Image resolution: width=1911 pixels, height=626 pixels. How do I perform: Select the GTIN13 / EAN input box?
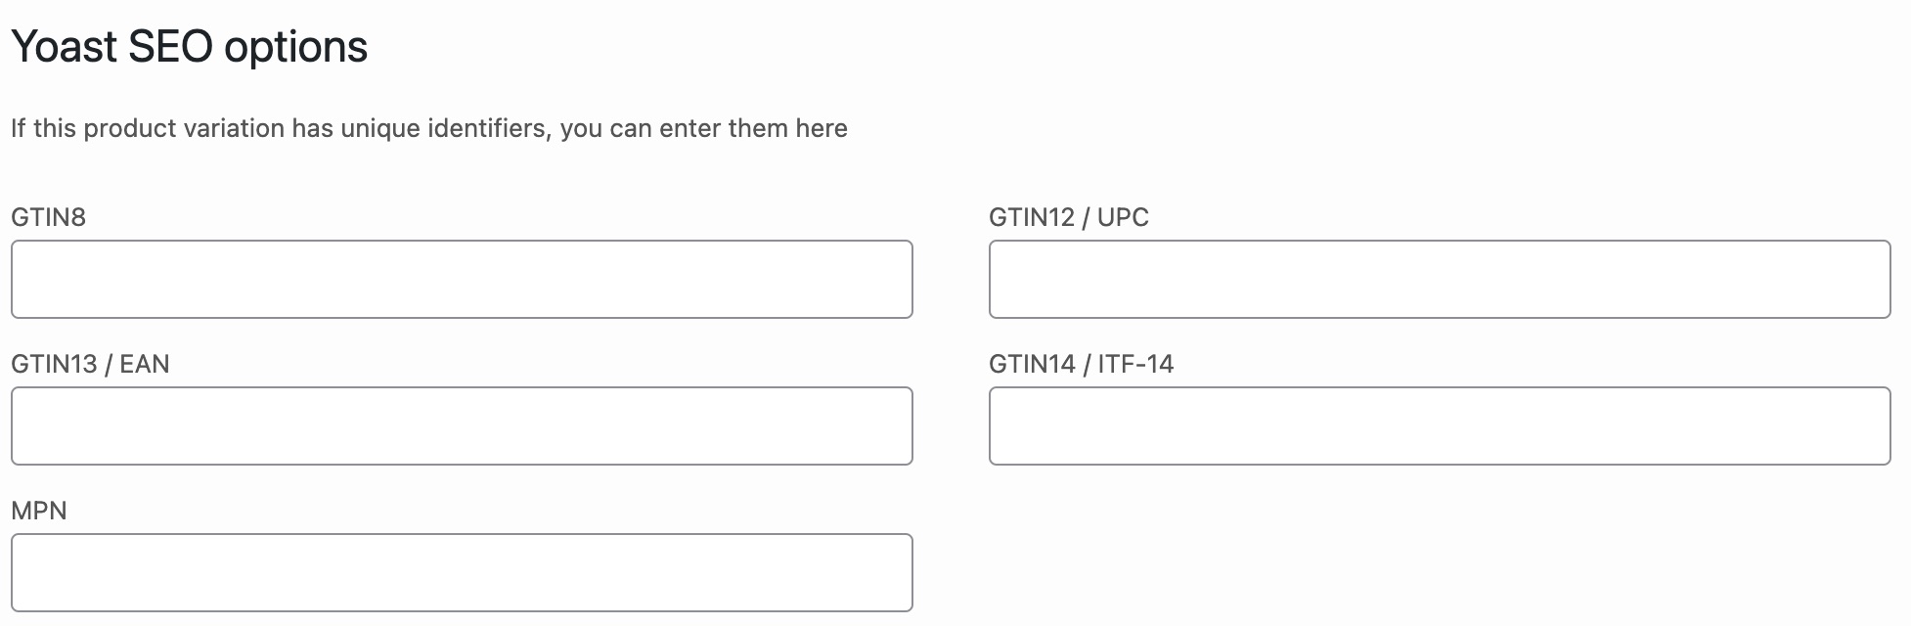[x=462, y=425]
